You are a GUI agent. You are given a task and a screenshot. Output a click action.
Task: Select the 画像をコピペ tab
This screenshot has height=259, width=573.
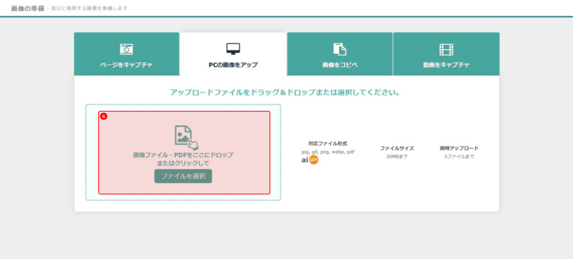[340, 54]
